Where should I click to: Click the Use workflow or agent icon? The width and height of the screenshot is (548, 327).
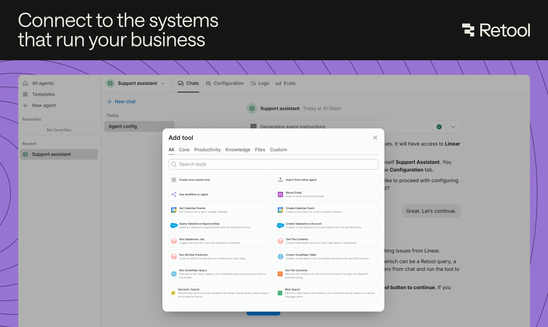tap(174, 194)
